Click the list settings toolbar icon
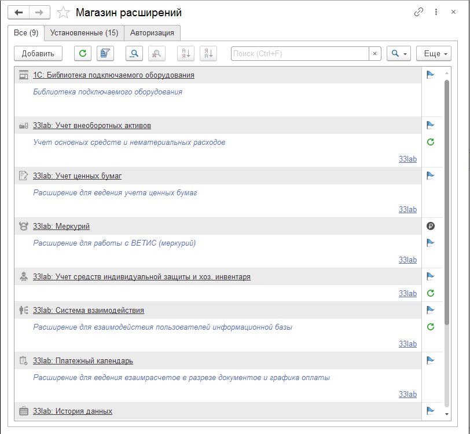This screenshot has width=470, height=434. coord(105,53)
